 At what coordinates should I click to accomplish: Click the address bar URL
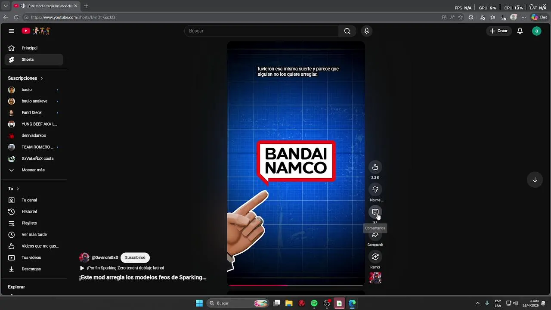coord(73,17)
